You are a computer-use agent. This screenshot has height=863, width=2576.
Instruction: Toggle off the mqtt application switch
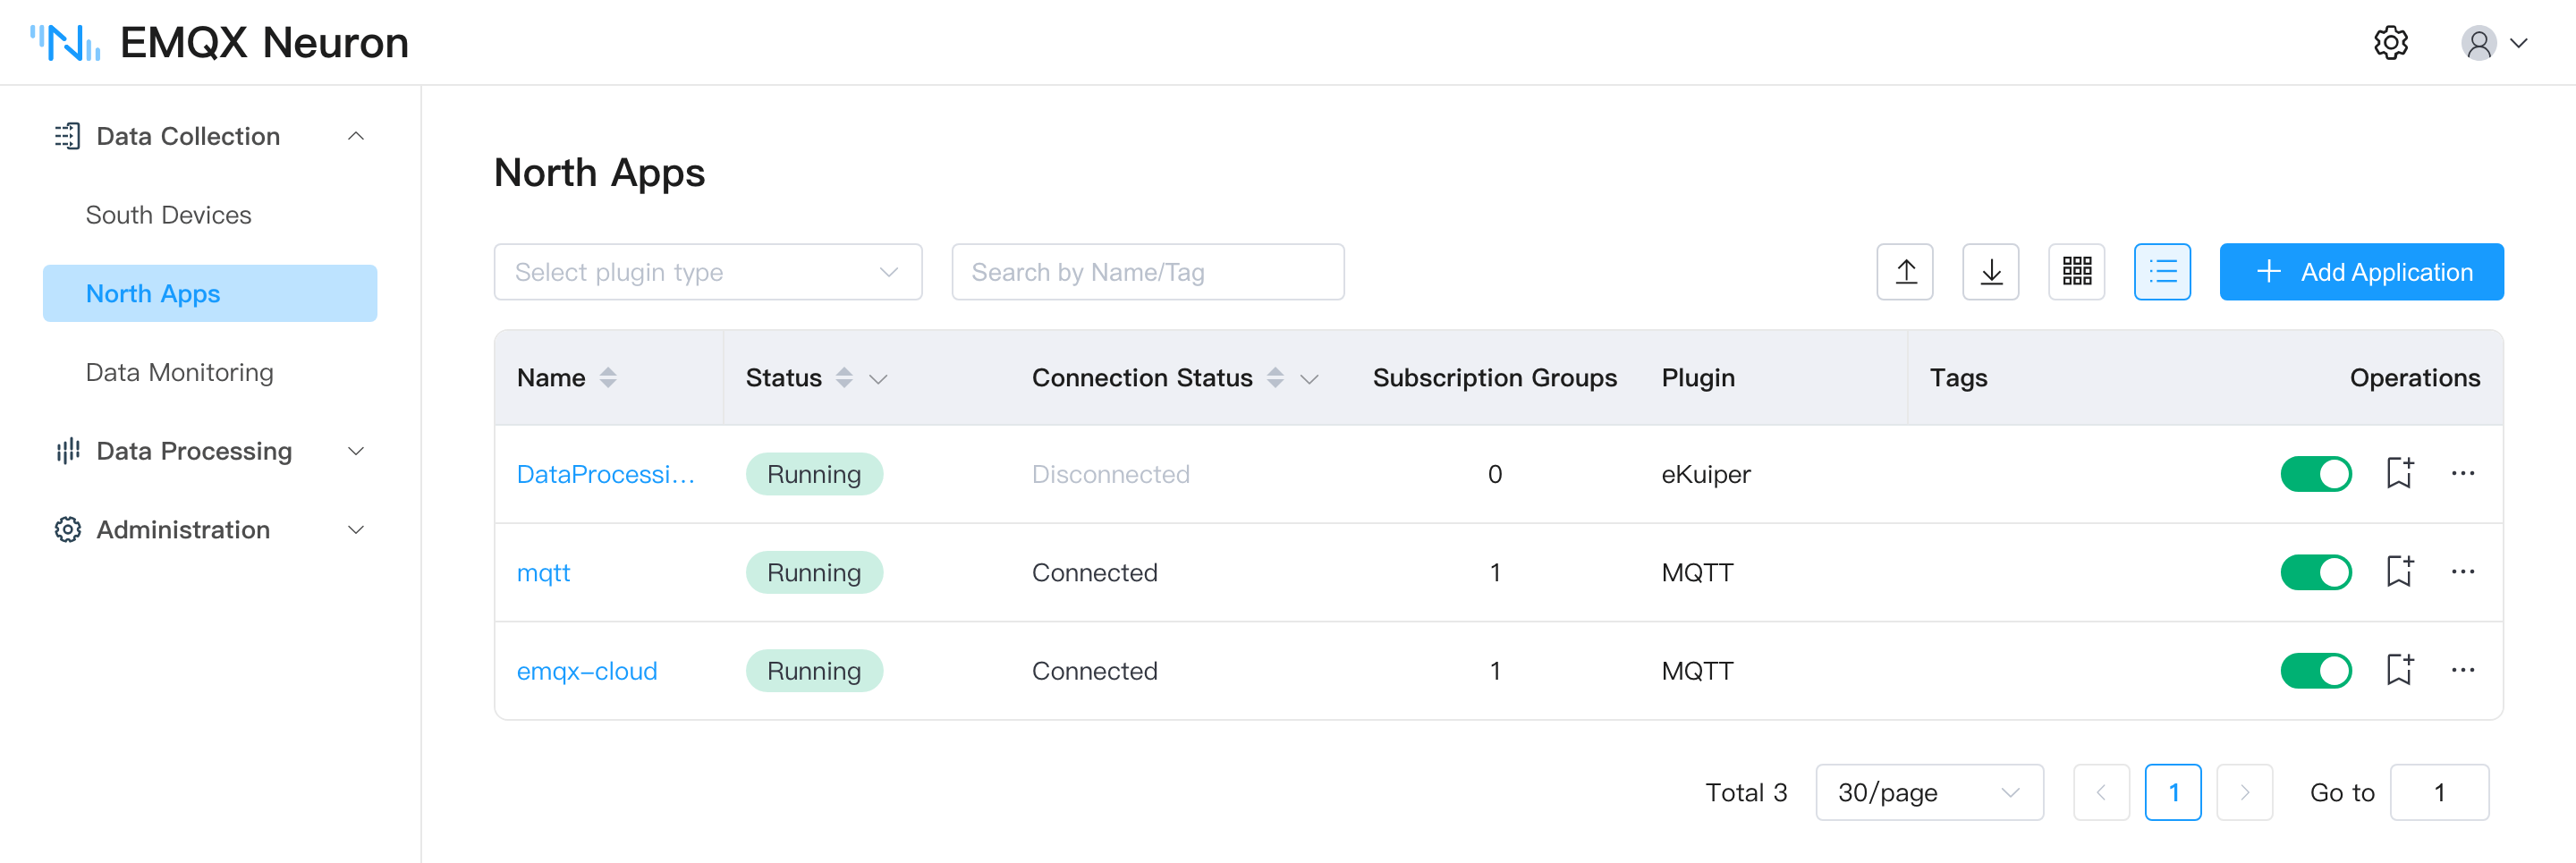2315,573
